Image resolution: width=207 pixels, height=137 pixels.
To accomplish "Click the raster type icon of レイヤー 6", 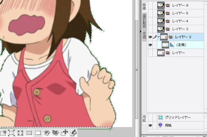I will [167, 5].
